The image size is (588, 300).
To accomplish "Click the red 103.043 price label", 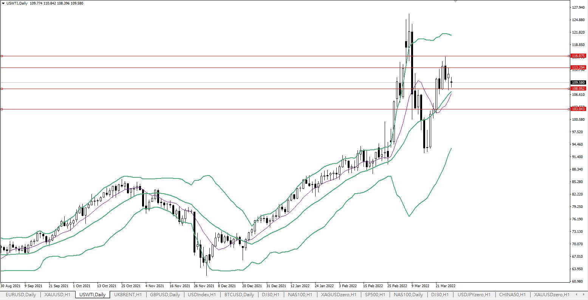I will 579,109.
